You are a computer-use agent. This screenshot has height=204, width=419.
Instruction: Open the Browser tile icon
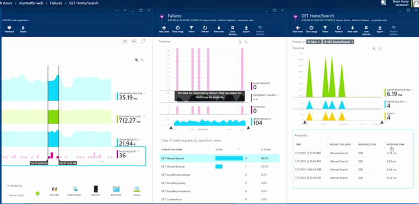click(116, 189)
